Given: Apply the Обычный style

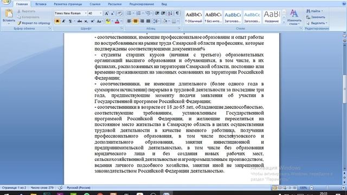Looking at the screenshot, I should click(194, 17).
